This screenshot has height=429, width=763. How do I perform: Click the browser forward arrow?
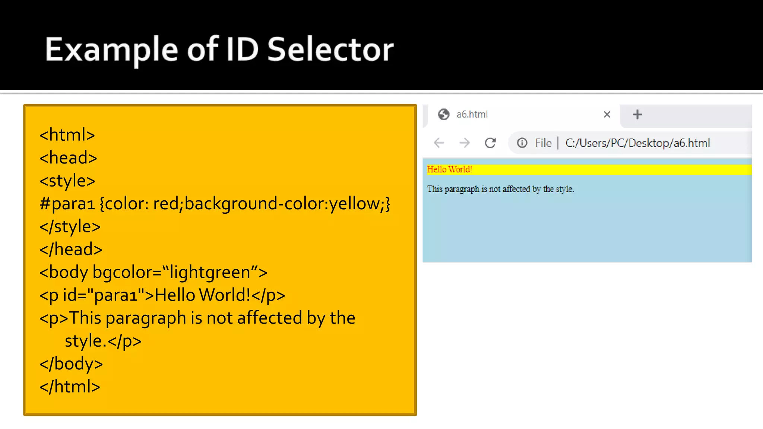465,143
